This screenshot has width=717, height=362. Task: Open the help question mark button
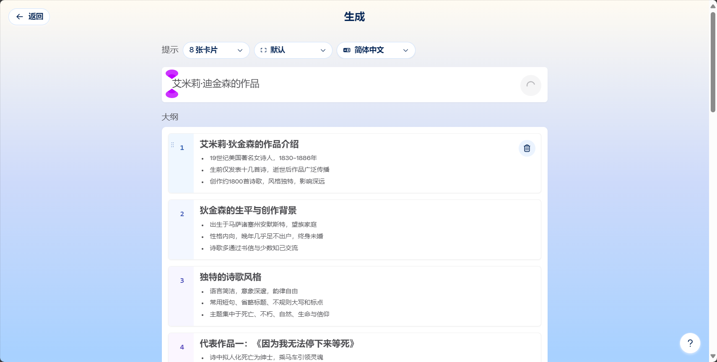pos(690,343)
